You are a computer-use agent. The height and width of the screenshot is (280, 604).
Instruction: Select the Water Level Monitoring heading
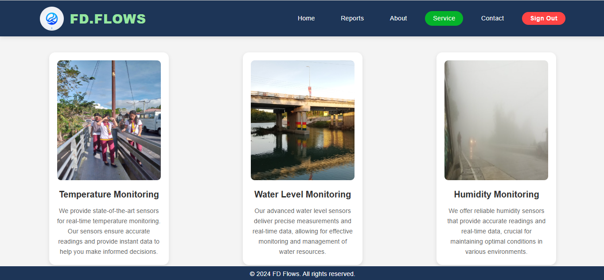[x=303, y=194]
